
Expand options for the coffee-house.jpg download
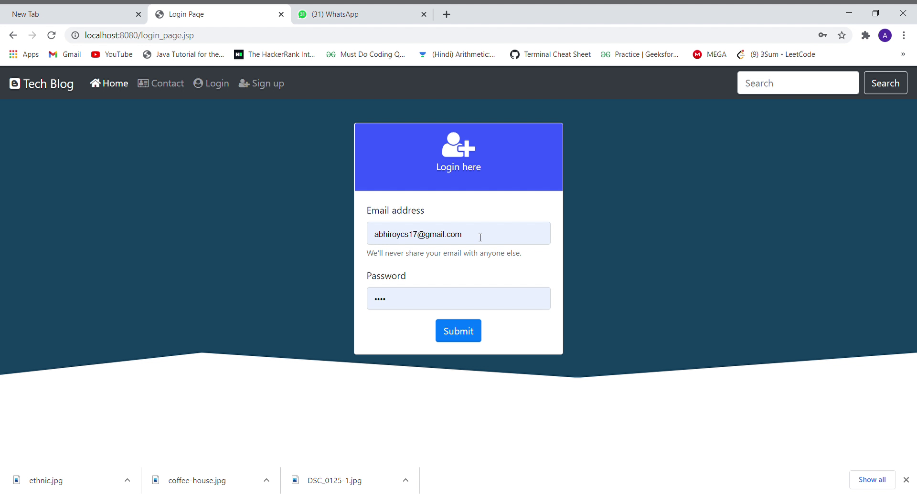point(266,480)
